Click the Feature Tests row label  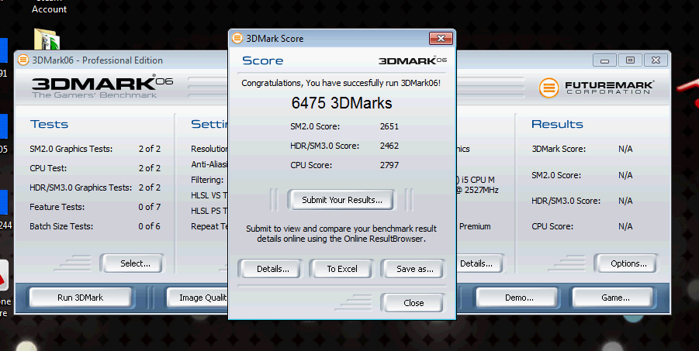pyautogui.click(x=57, y=207)
